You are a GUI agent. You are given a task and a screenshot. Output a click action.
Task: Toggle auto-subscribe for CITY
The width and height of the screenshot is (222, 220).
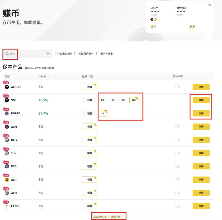coord(178,140)
